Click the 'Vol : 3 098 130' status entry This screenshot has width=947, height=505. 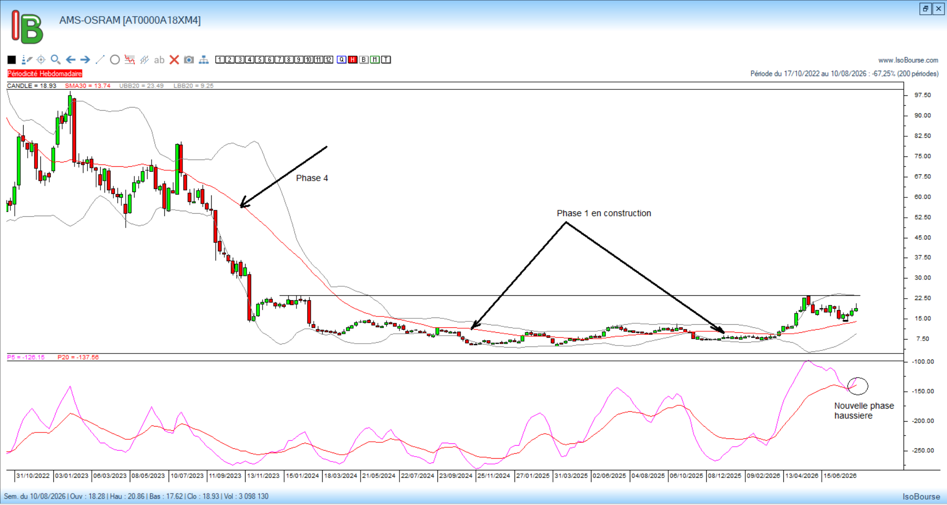click(x=246, y=497)
